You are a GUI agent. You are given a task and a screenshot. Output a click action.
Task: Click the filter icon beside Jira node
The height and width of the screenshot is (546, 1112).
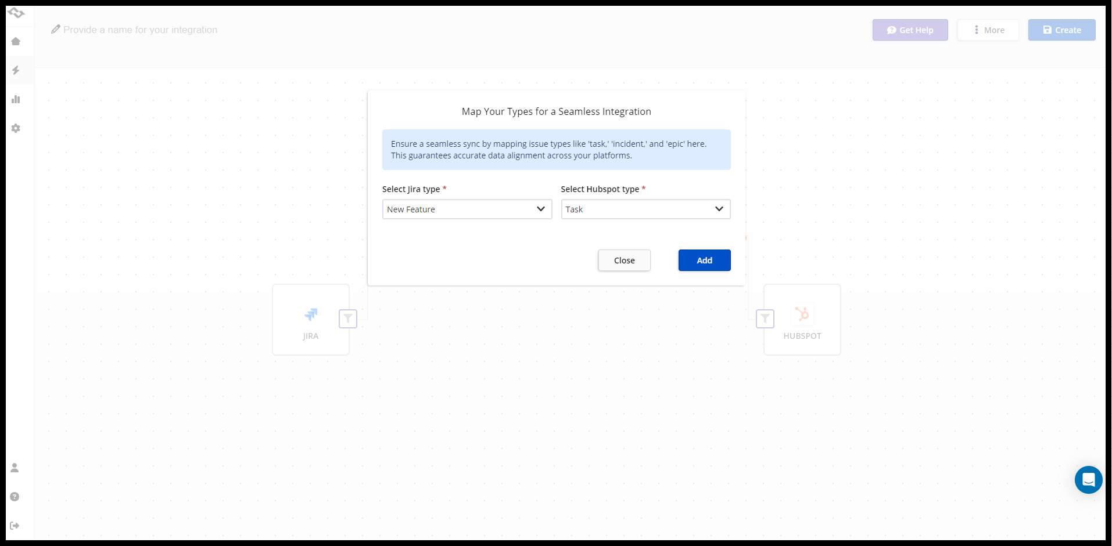(x=347, y=319)
